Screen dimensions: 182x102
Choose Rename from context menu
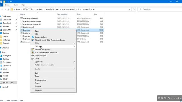[x=38, y=86]
